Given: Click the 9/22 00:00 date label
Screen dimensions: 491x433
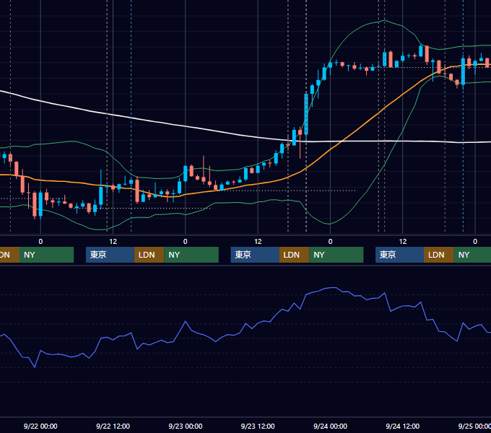Looking at the screenshot, I should coord(40,426).
